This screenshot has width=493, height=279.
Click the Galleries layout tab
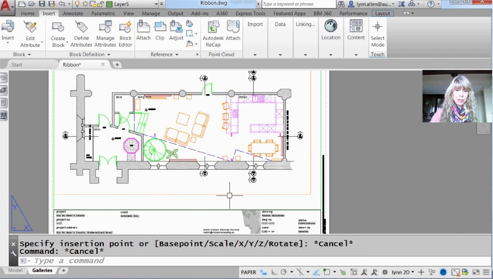coord(42,271)
